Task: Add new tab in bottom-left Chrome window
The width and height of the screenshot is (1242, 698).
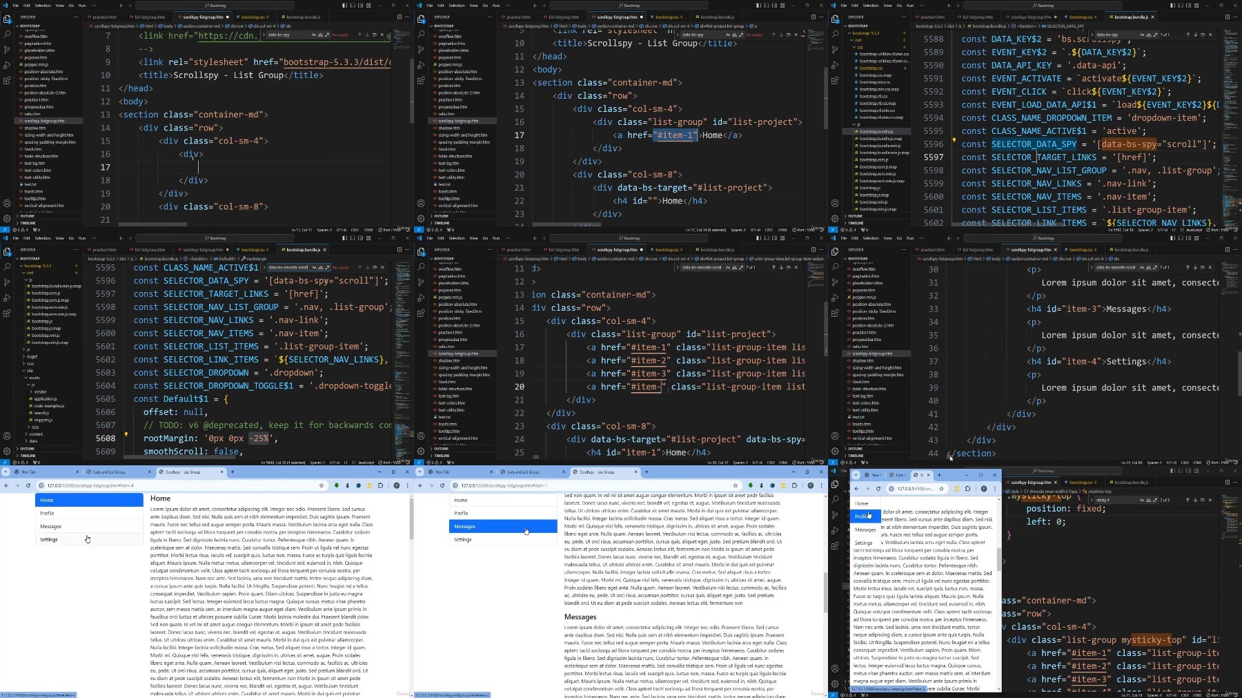Action: (233, 472)
